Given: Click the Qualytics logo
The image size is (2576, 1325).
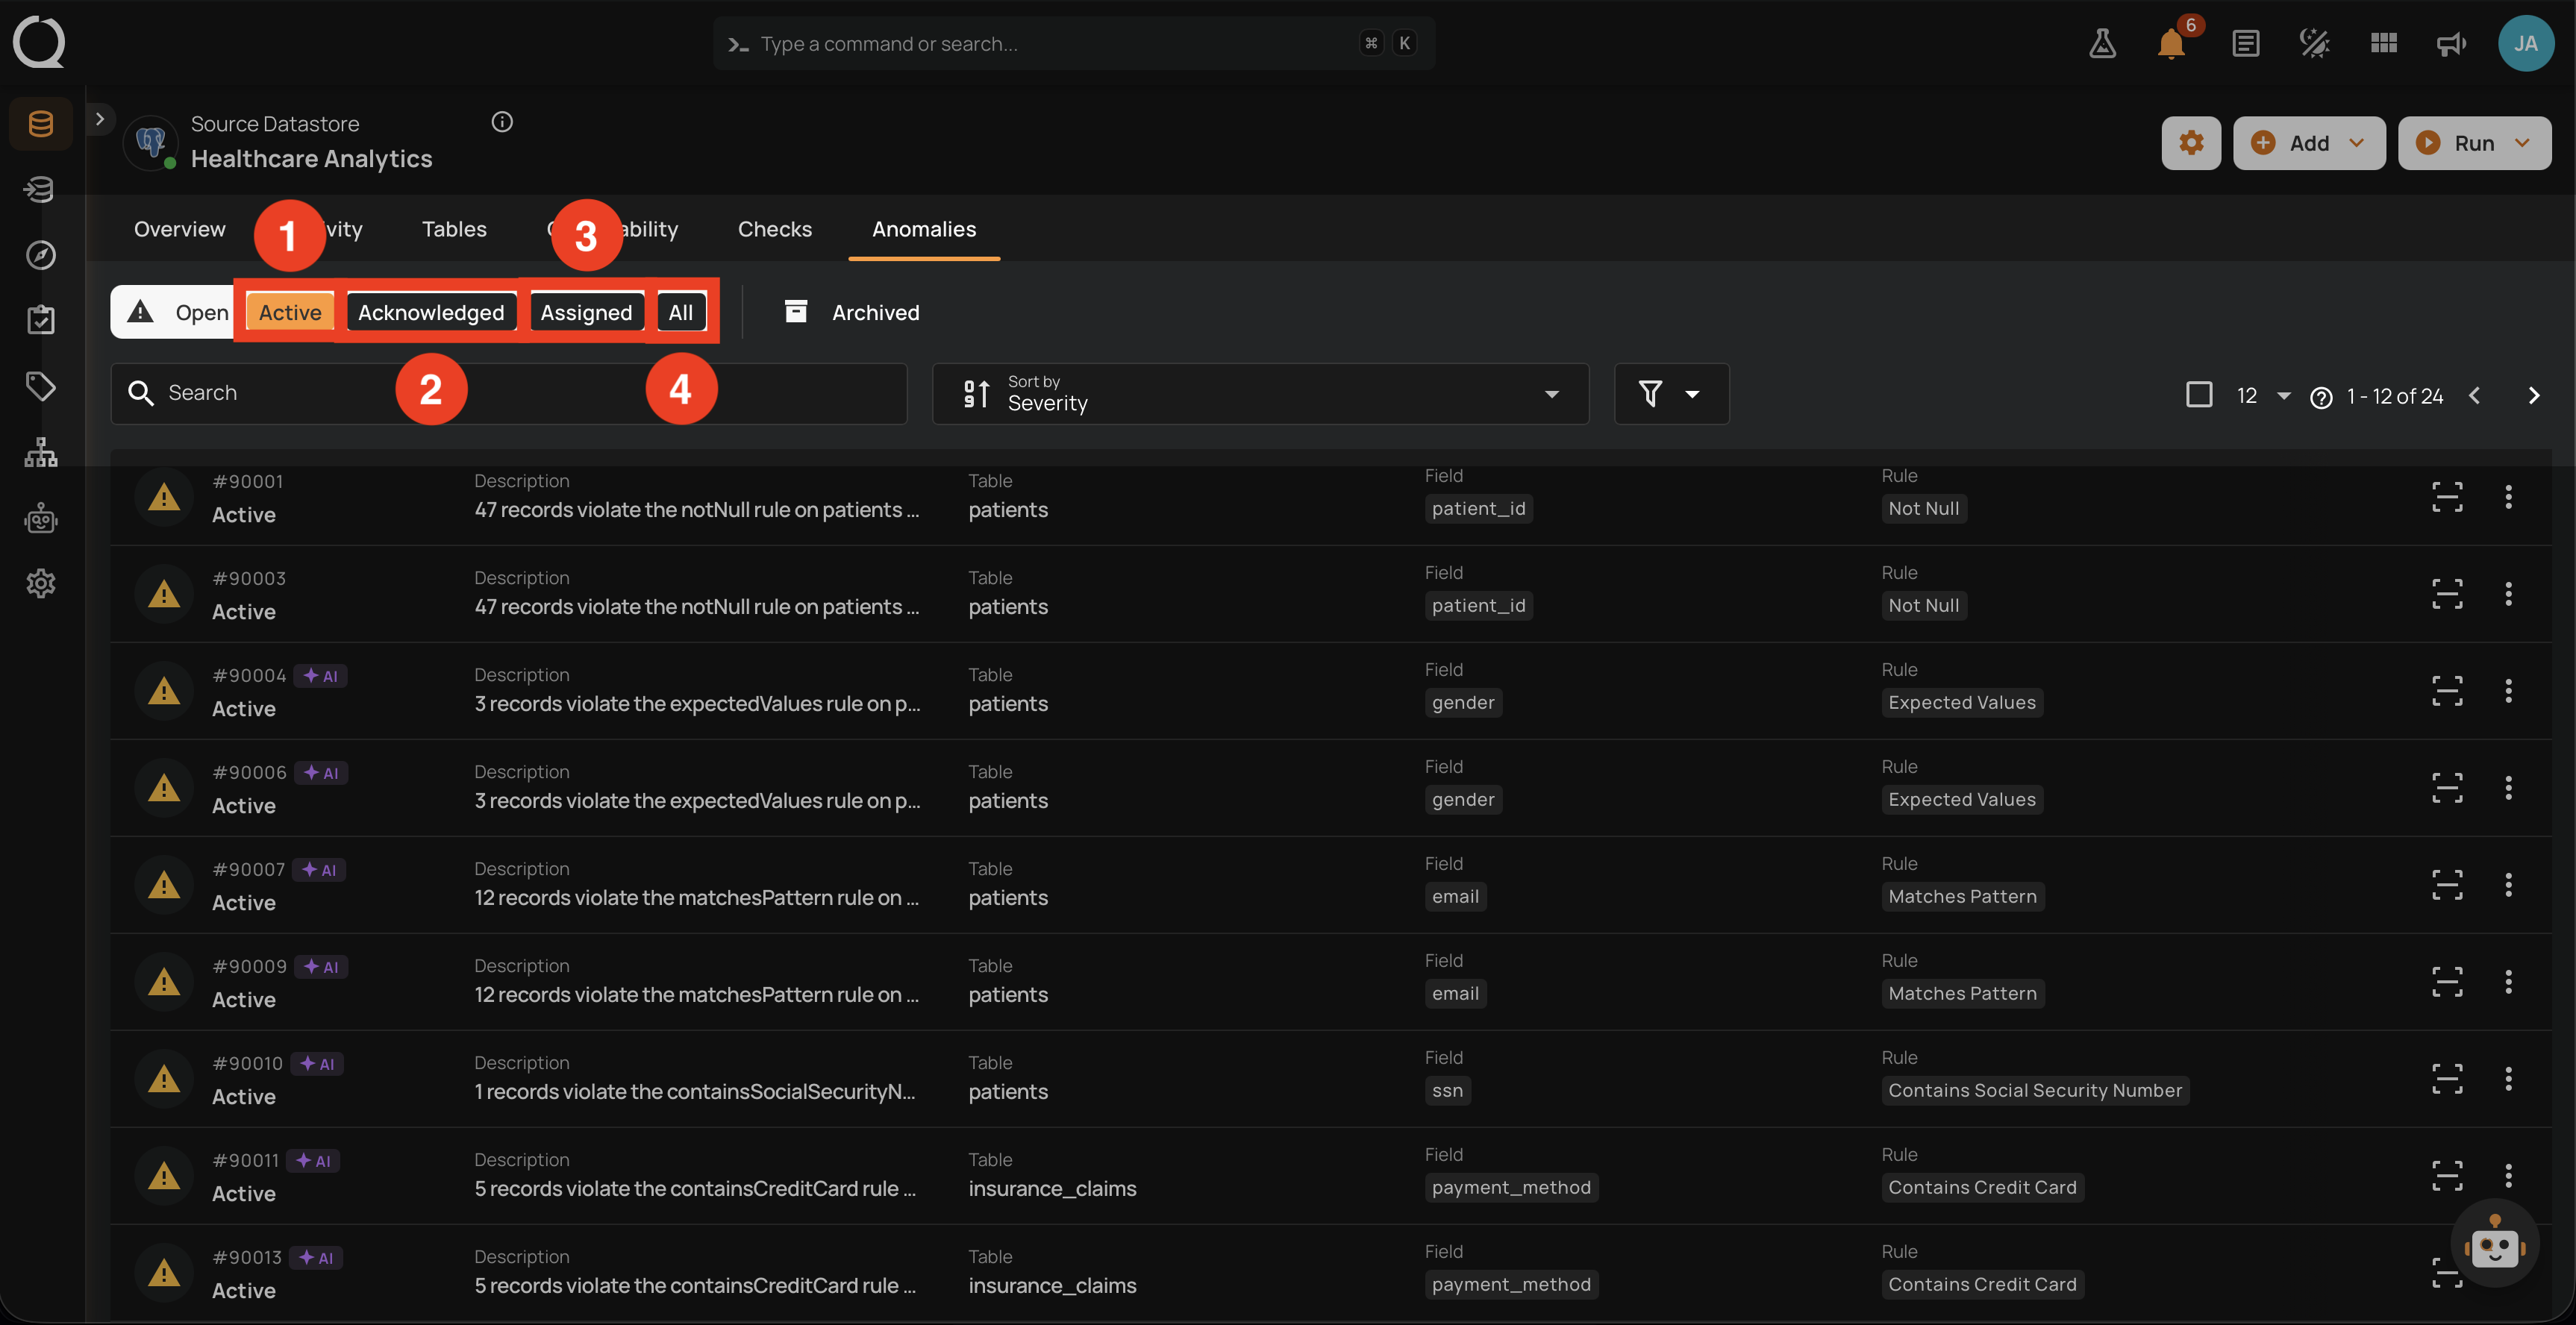Looking at the screenshot, I should tap(39, 42).
